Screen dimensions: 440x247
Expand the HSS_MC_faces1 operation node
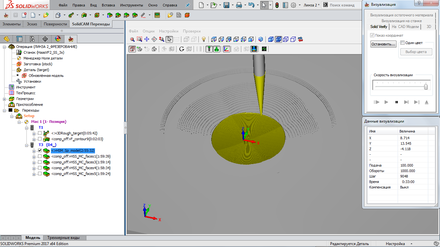34,156
